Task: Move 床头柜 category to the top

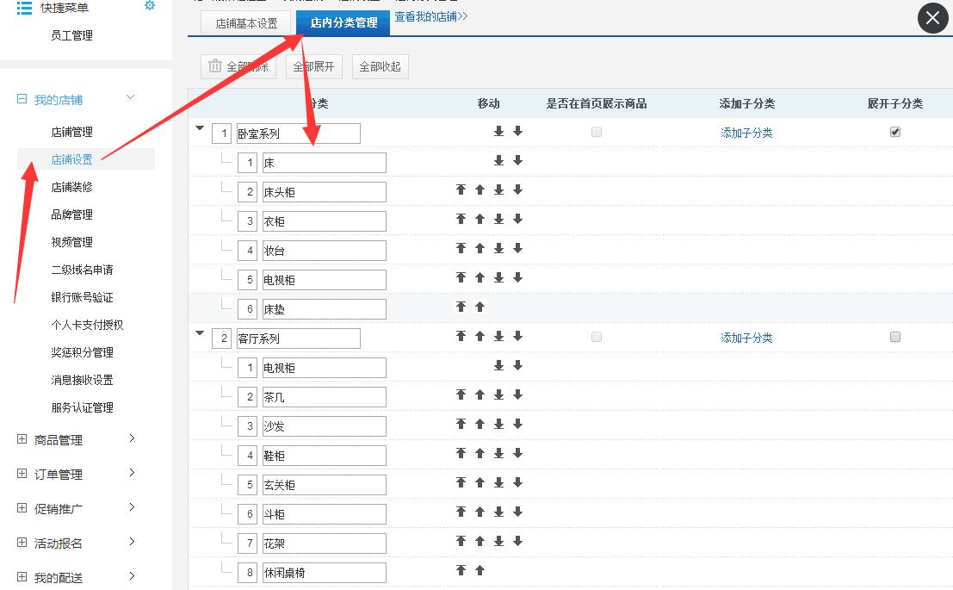Action: point(461,189)
